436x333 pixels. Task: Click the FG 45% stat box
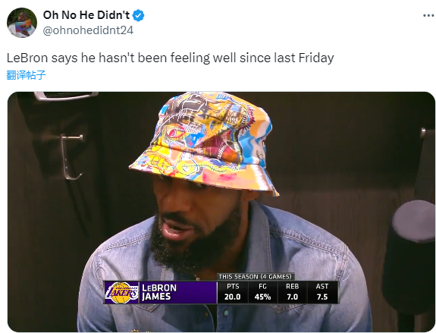[x=262, y=292]
